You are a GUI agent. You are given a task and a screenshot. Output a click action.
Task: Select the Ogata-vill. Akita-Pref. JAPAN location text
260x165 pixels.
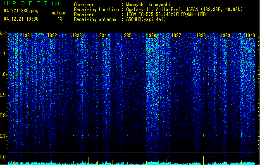(184, 9)
